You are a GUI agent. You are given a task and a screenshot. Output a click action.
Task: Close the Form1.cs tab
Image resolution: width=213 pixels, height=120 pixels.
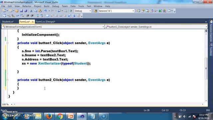tap(33, 22)
